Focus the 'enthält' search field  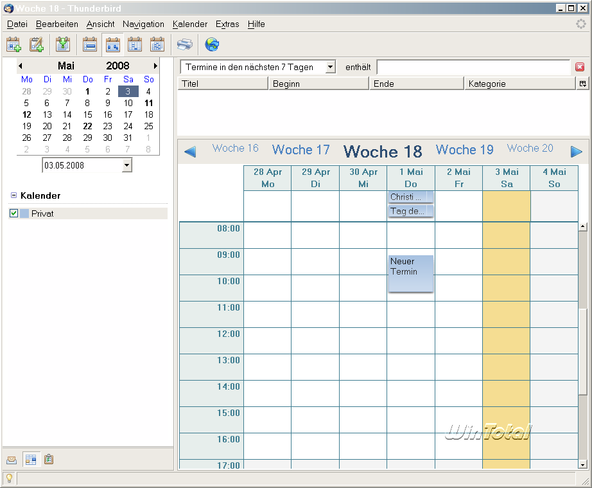473,67
